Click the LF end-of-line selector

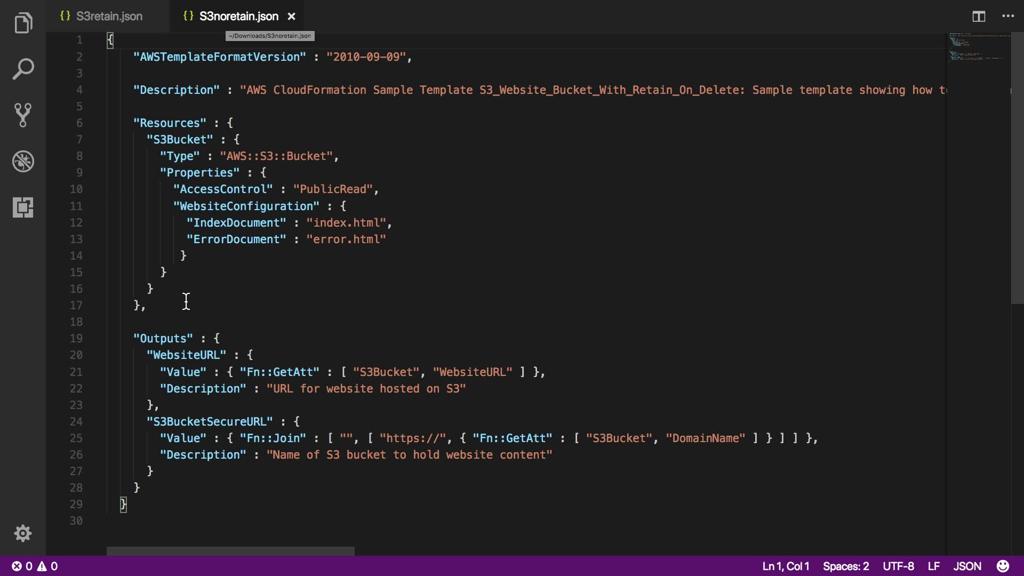coord(933,566)
